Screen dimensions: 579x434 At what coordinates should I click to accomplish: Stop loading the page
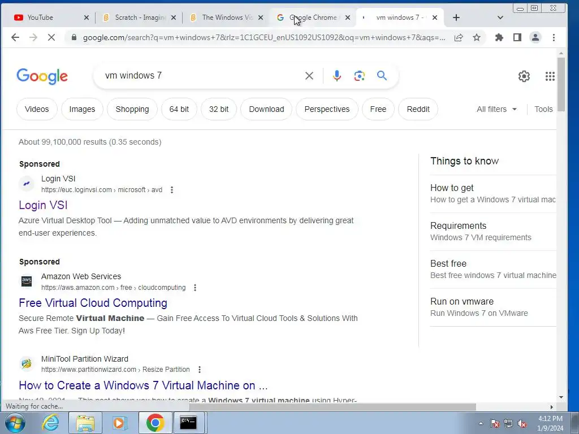pos(51,37)
